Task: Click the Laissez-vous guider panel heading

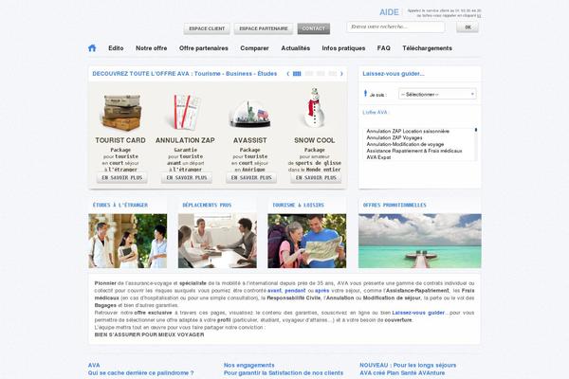Action: [x=394, y=74]
